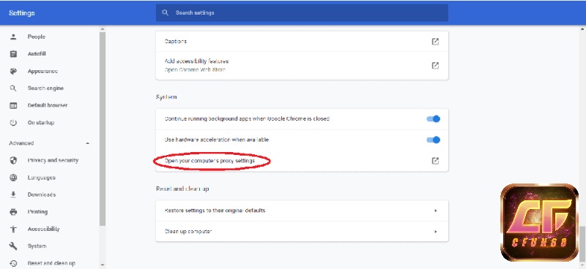The image size is (586, 269).
Task: Click Continue running background apps text
Action: click(x=247, y=119)
